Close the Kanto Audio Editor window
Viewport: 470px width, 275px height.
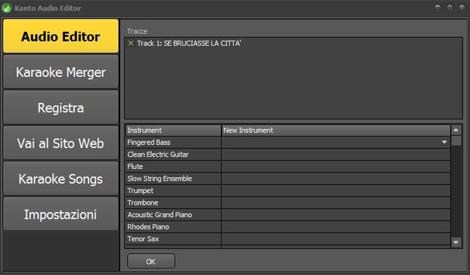click(462, 8)
